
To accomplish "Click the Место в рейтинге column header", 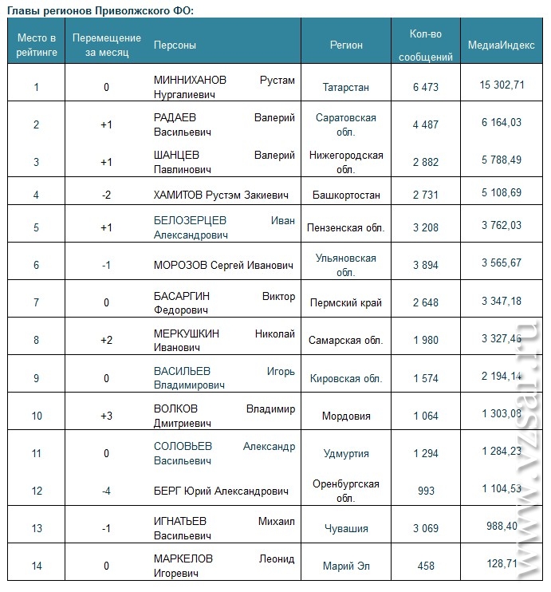I will (x=36, y=45).
